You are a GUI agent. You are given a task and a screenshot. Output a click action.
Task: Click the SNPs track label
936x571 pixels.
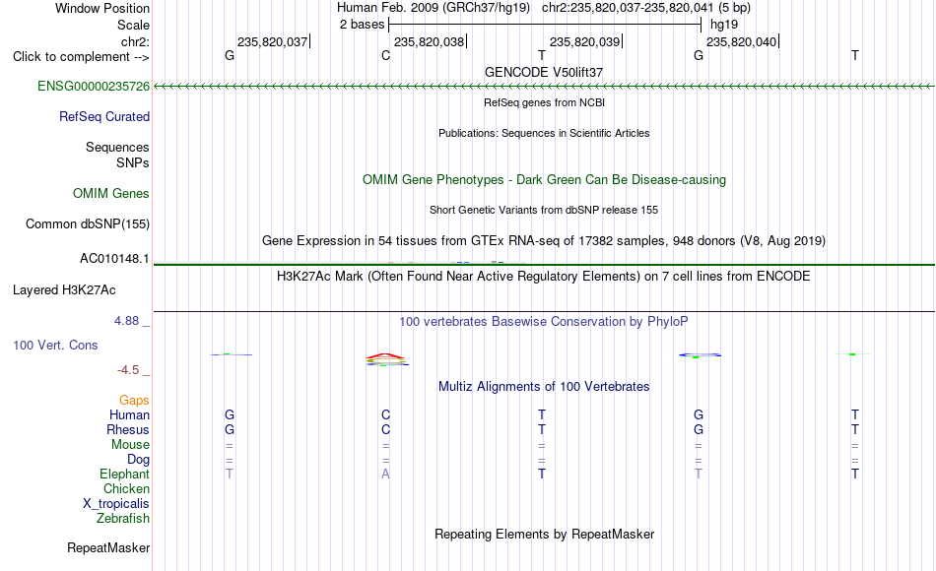(x=133, y=162)
